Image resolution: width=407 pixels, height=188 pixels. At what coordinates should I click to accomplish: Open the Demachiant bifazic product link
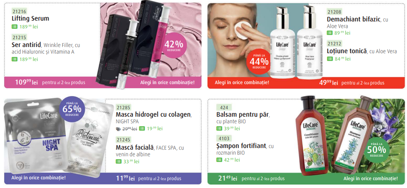[x=353, y=19]
